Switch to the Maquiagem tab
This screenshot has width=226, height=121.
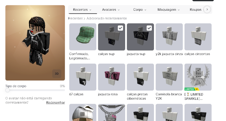pyautogui.click(x=168, y=10)
